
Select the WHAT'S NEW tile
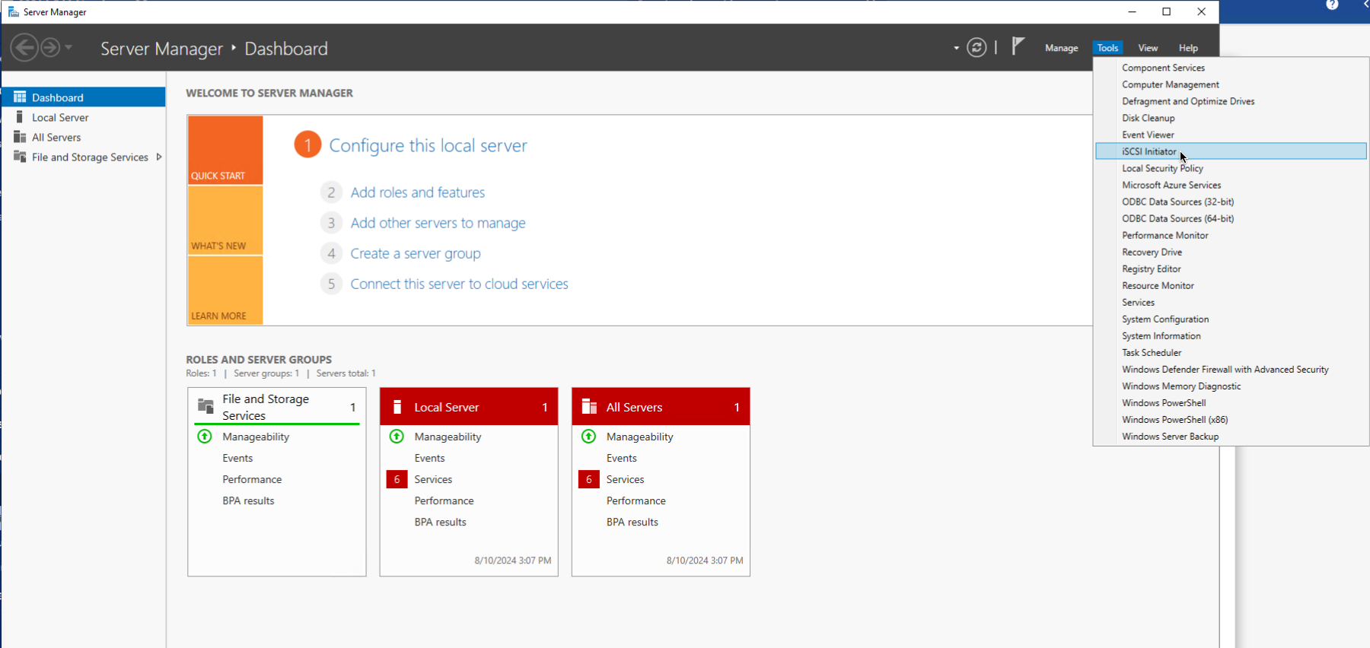pyautogui.click(x=225, y=220)
